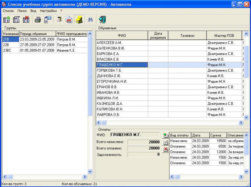Click the export/save data toolbar icon
Screen dimensions: 251x187
coord(48,20)
